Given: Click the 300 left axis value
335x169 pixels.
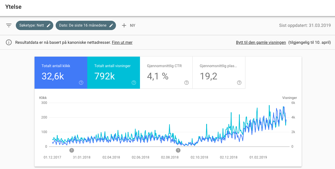Looking at the screenshot, I should 44,103.
